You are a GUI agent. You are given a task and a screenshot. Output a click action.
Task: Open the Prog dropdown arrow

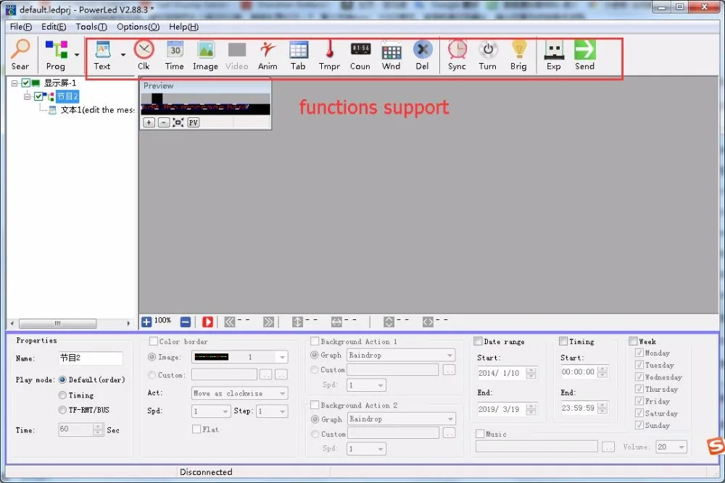[x=77, y=54]
